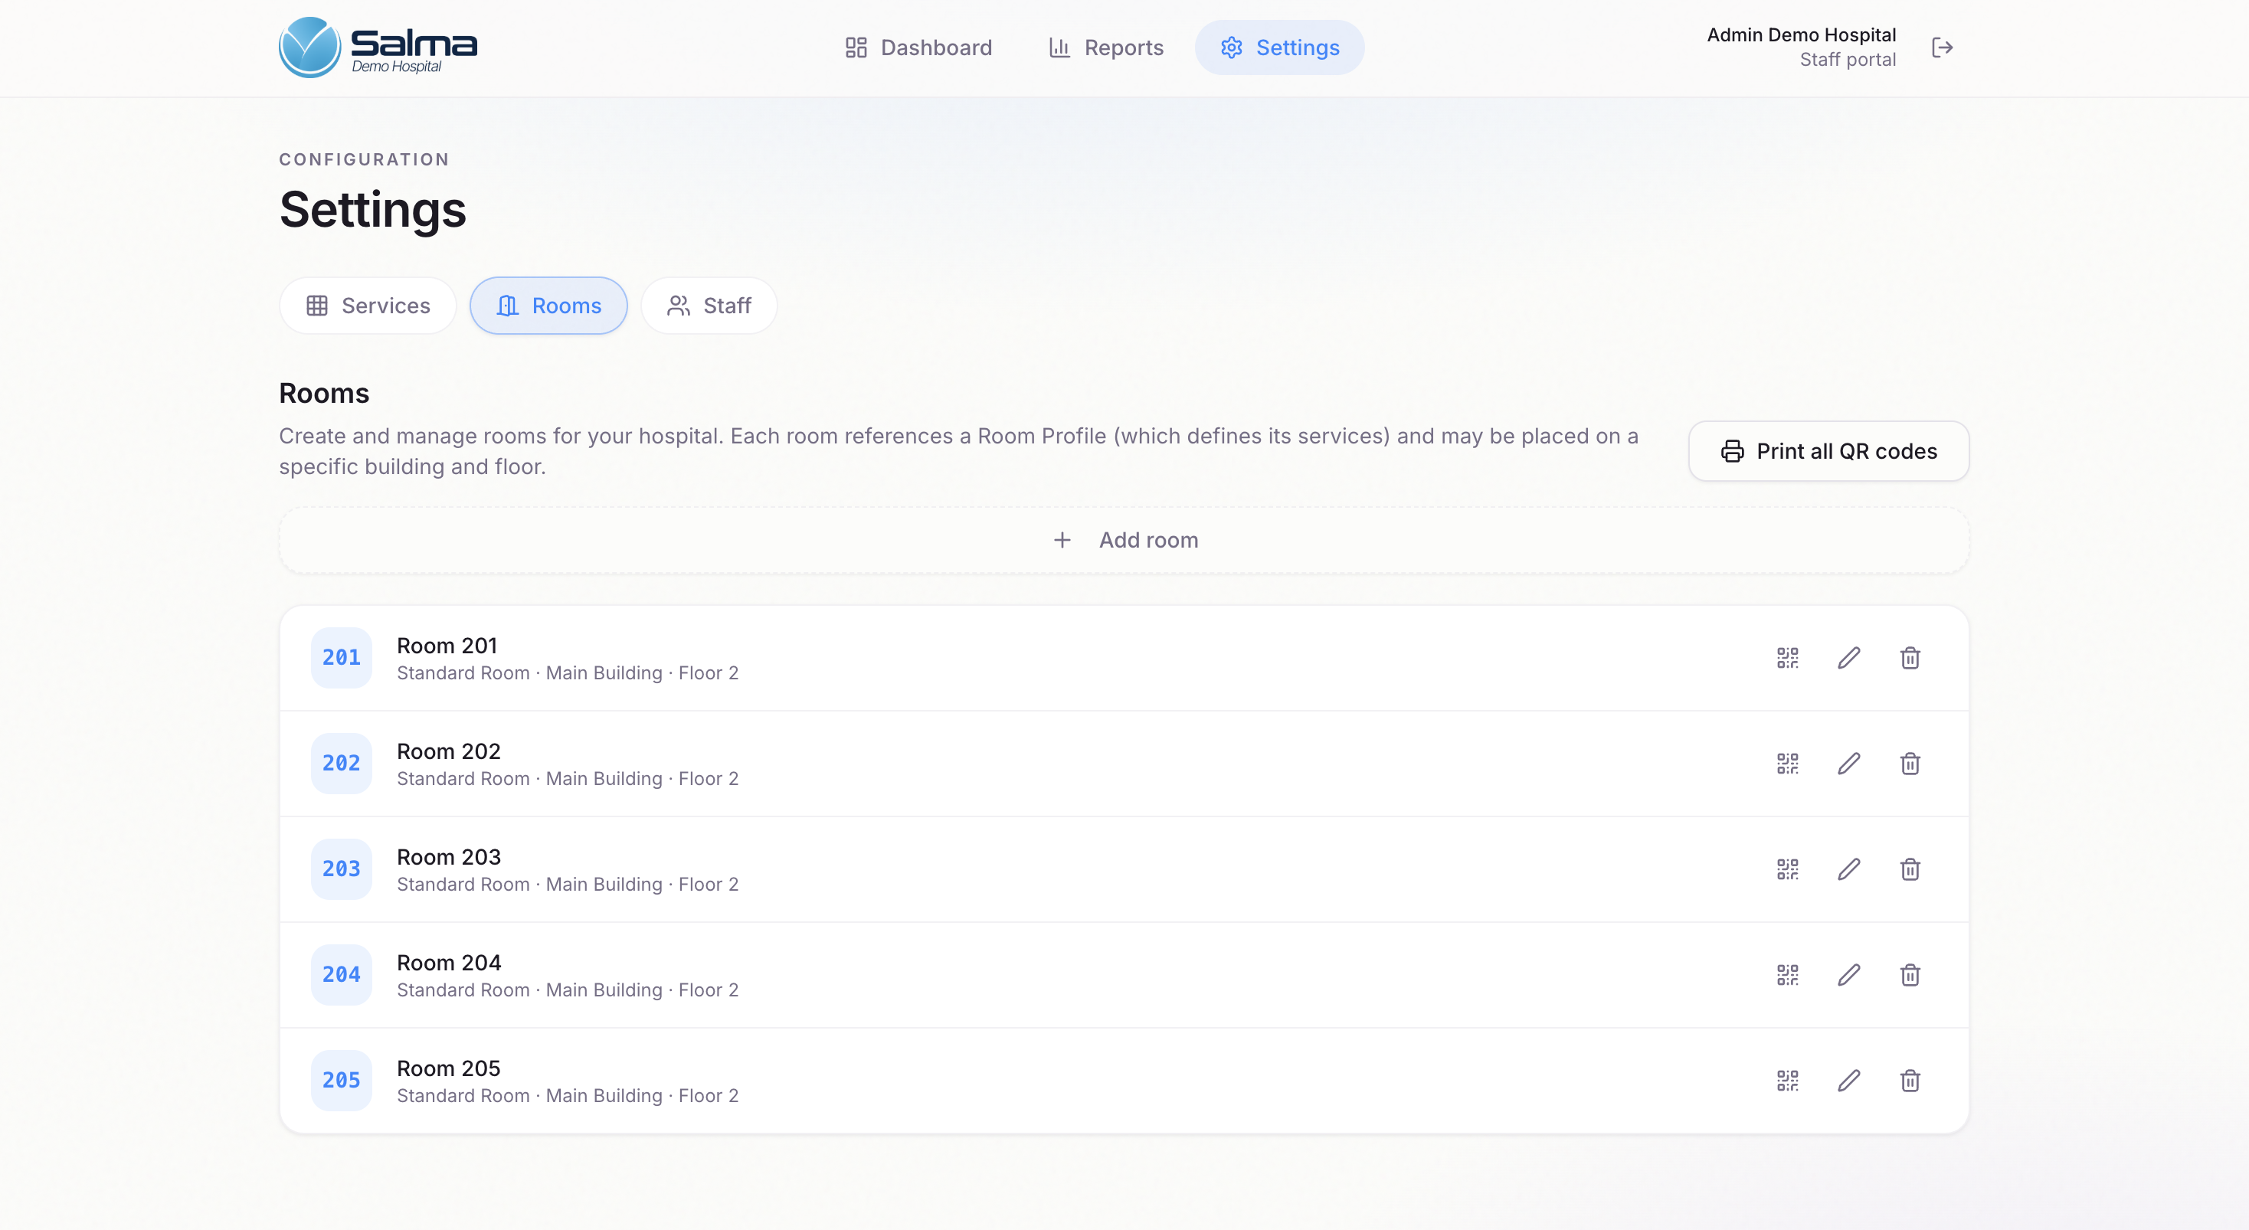
Task: Click the 'Room 202' name text
Action: click(449, 751)
